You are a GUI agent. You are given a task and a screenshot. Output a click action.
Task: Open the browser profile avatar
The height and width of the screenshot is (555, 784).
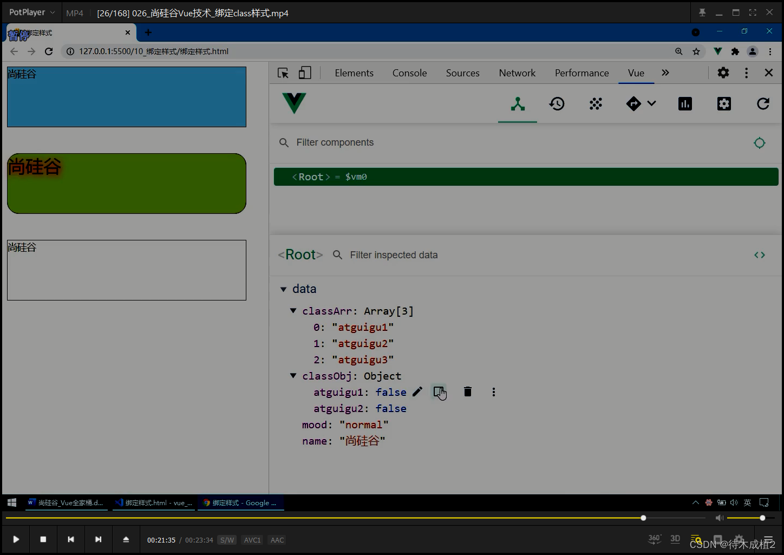click(x=753, y=51)
